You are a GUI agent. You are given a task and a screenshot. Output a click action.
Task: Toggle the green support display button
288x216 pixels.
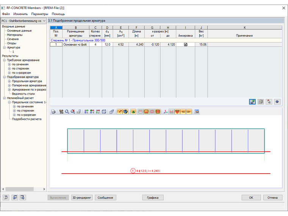[x=133, y=112]
